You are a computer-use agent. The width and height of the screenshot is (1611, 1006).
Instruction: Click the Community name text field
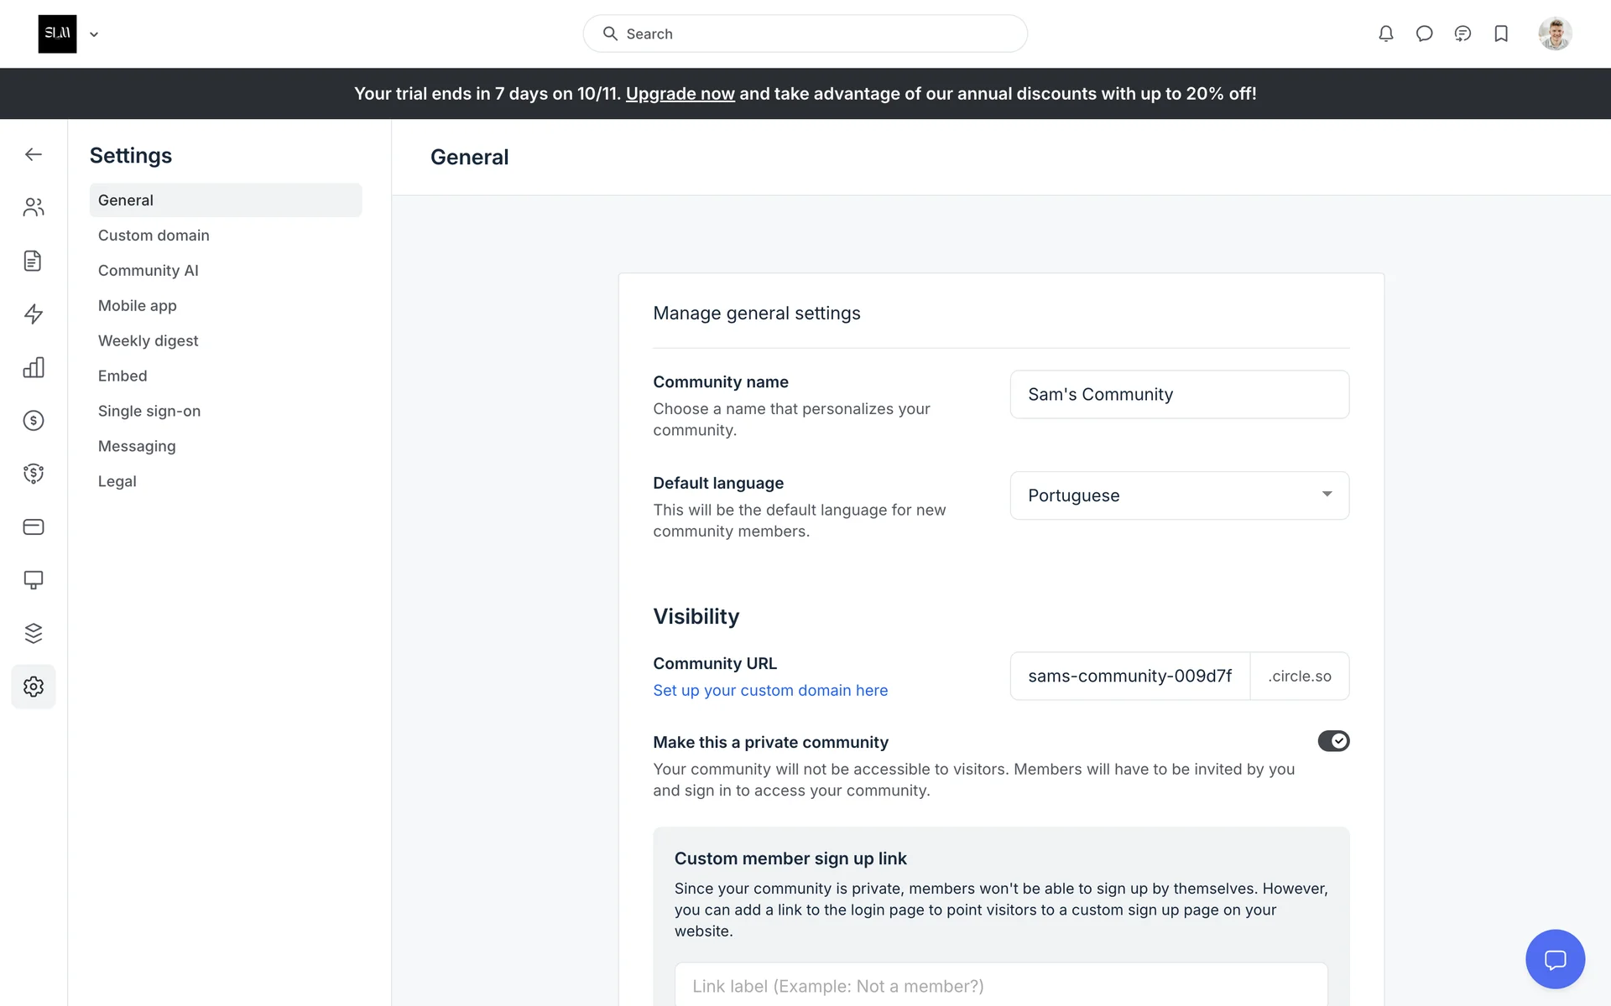(x=1179, y=395)
